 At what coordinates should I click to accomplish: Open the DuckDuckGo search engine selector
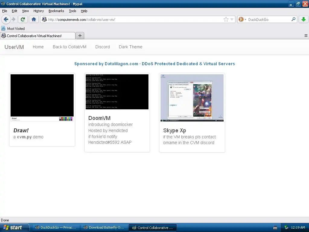click(242, 19)
